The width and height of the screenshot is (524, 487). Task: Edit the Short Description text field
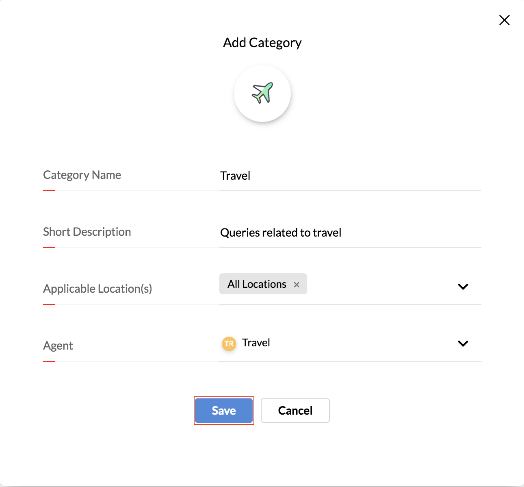[x=350, y=233]
